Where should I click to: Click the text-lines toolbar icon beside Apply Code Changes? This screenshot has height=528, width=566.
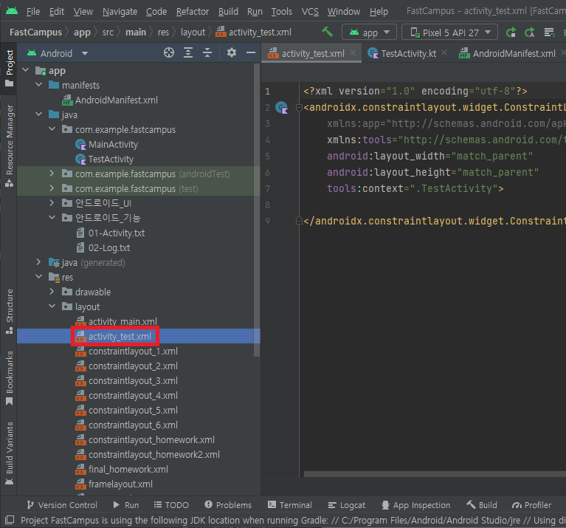549,32
